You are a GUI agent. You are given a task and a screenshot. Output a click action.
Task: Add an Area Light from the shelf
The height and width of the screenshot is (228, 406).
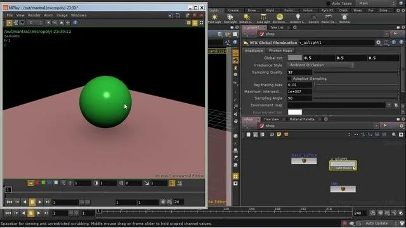(263, 18)
